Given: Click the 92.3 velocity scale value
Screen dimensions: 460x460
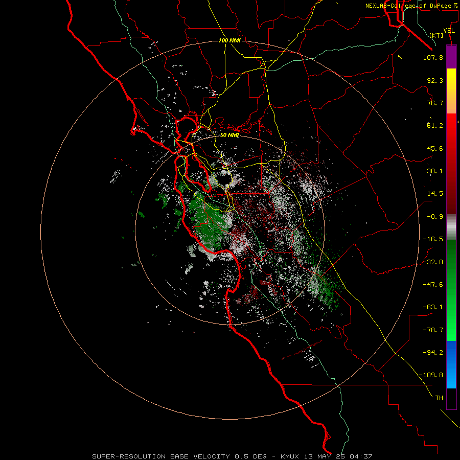Looking at the screenshot, I should coord(435,80).
